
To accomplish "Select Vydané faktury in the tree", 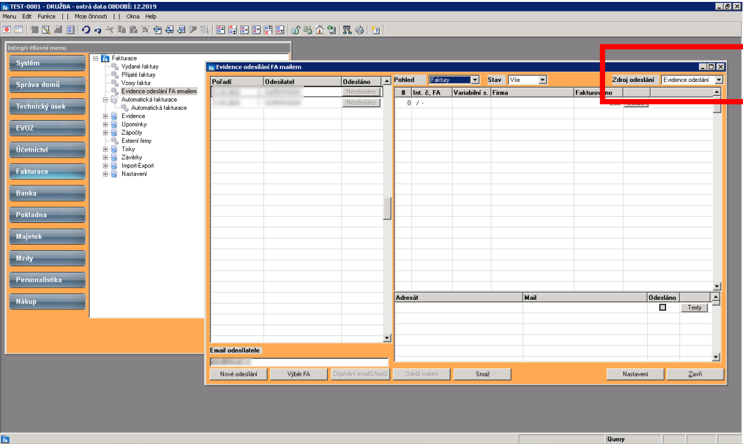I will (140, 67).
